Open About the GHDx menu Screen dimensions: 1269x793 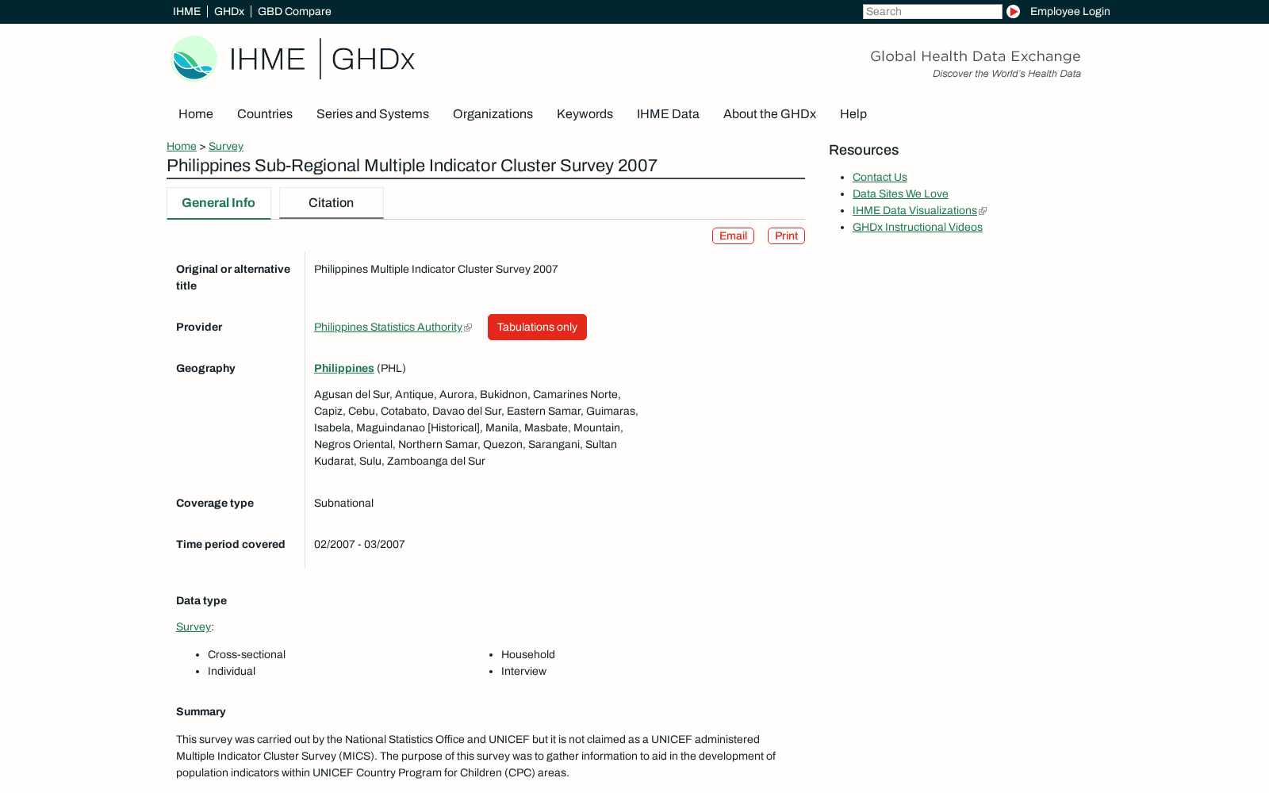coord(769,114)
